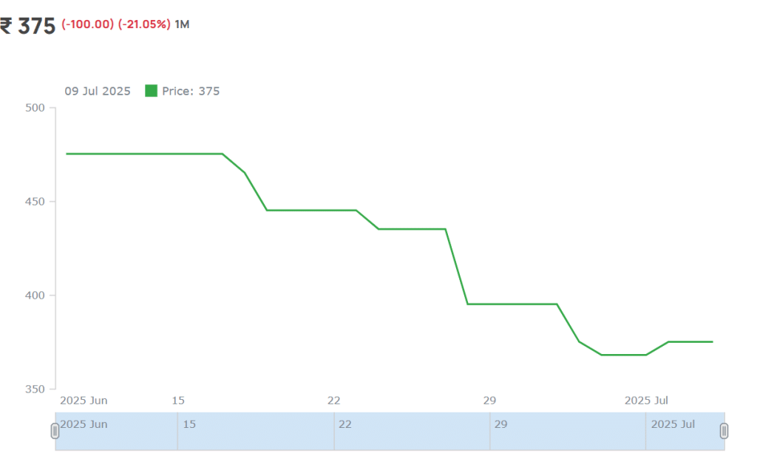The image size is (757, 456).
Task: Click the -21.05% change indicator
Action: (x=144, y=24)
